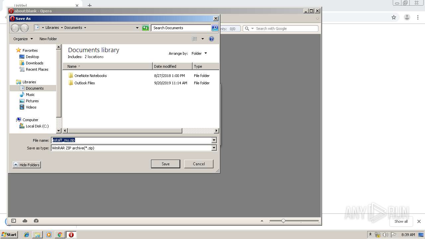Image resolution: width=425 pixels, height=239 pixels.
Task: Click the refresh location green icon
Action: (145, 28)
